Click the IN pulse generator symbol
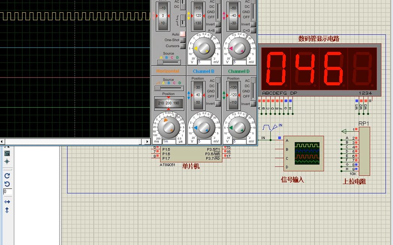Viewport: 393px width, 245px height. click(270, 128)
